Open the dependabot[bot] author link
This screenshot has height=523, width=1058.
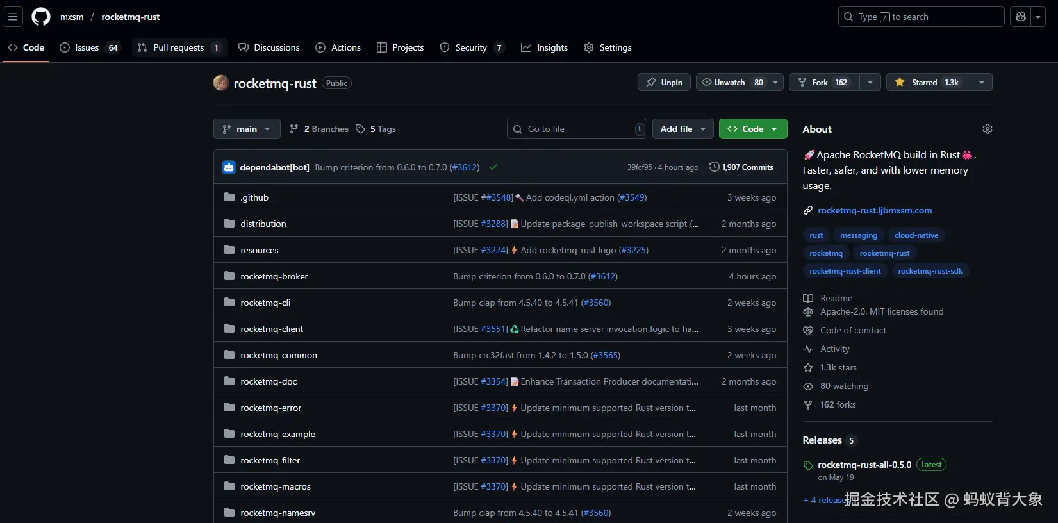(x=275, y=167)
